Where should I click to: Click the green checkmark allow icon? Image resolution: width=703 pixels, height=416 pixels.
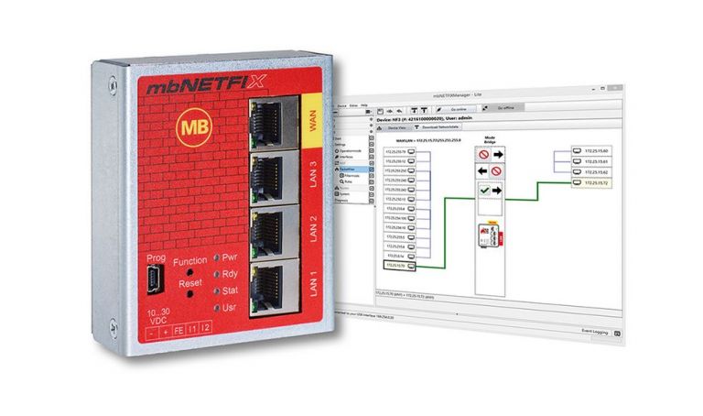click(x=484, y=191)
